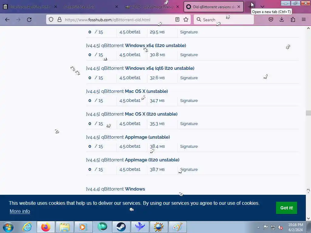Toggle reader view icon
Image resolution: width=311 pixels, height=233 pixels.
tap(177, 19)
